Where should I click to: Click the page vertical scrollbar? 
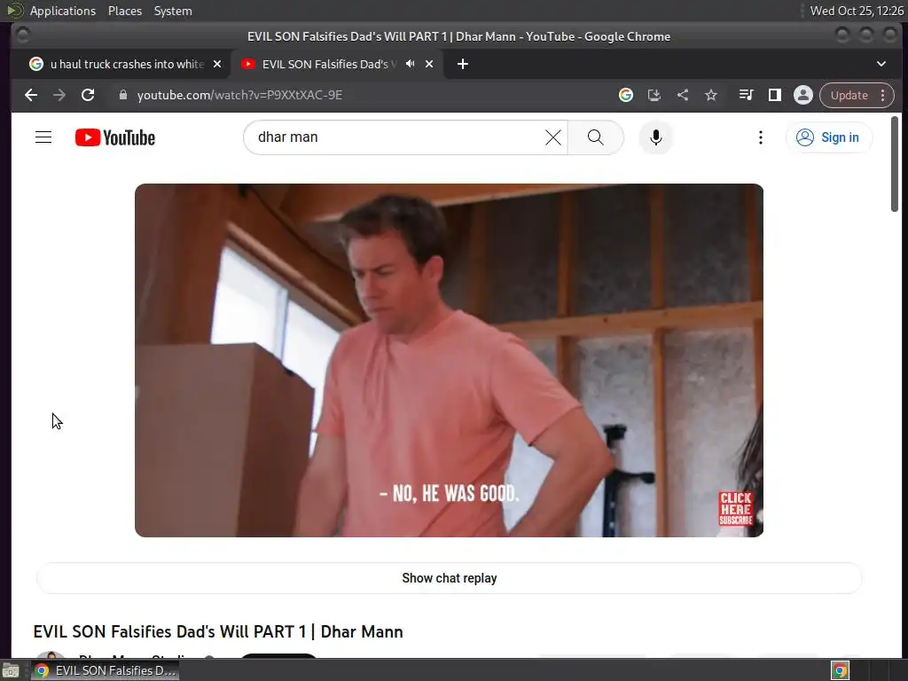click(895, 164)
